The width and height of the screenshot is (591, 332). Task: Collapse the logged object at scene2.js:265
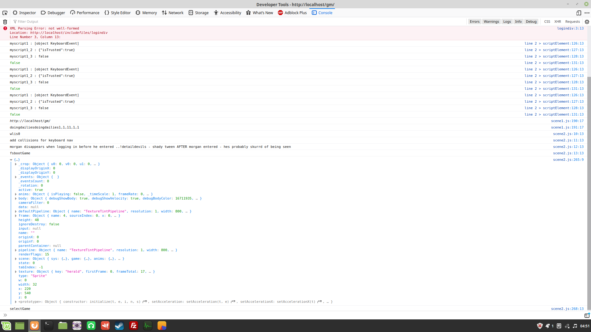11,160
